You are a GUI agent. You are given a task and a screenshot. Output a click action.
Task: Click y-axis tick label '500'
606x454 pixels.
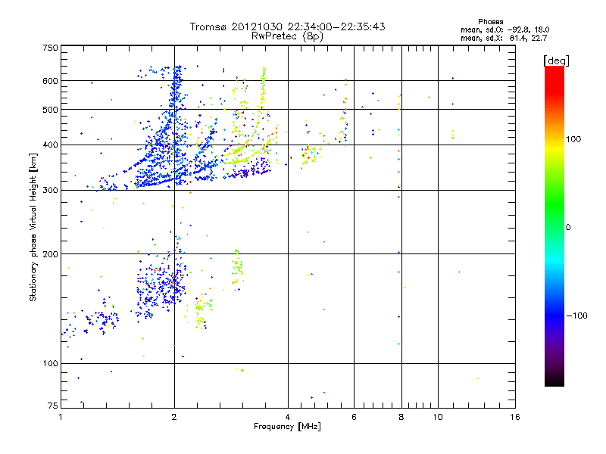click(x=50, y=110)
